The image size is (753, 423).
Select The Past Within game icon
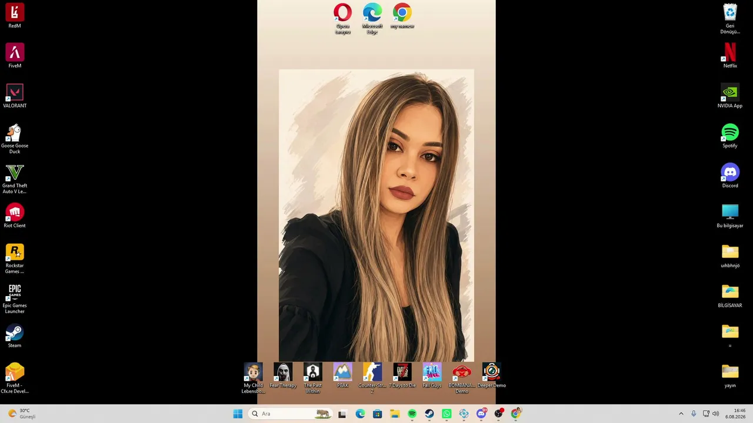(x=313, y=378)
